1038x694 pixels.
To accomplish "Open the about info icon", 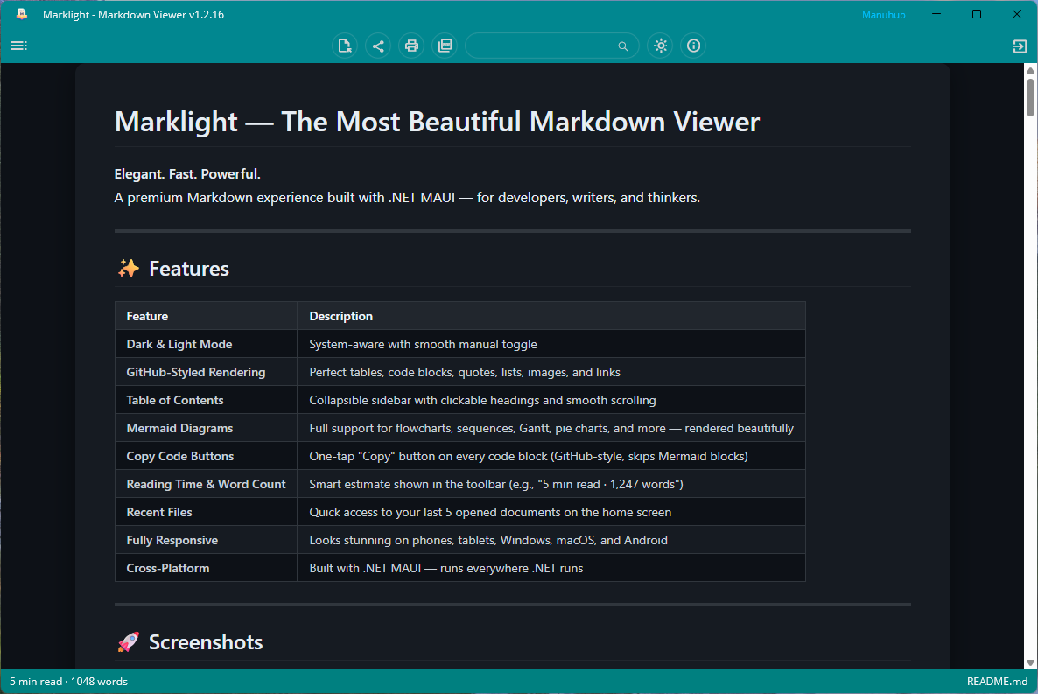I will point(693,46).
